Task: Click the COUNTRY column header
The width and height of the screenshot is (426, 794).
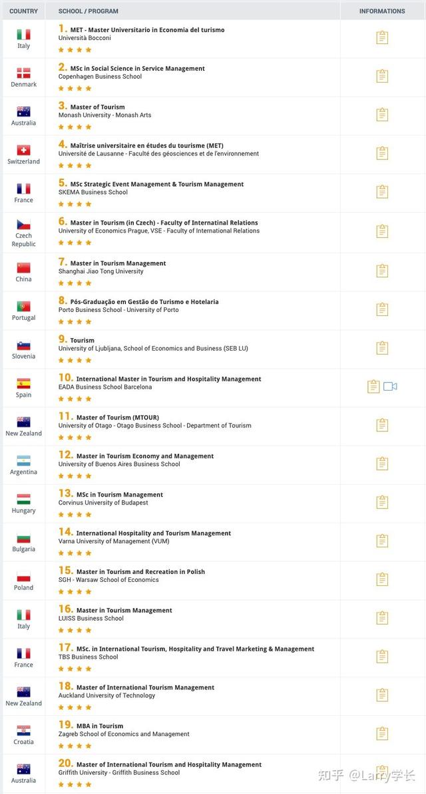Action: pos(23,11)
